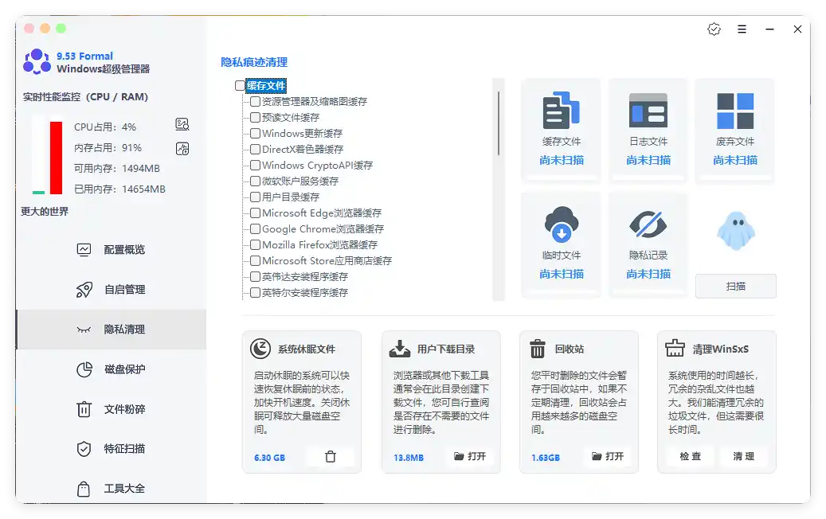Check Microsoft Store应用商店缓存
The height and width of the screenshot is (519, 826).
click(x=255, y=260)
